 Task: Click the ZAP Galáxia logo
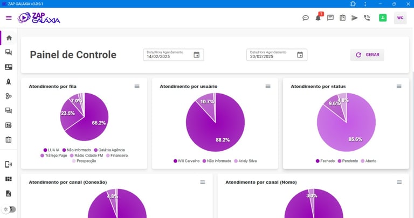click(39, 18)
